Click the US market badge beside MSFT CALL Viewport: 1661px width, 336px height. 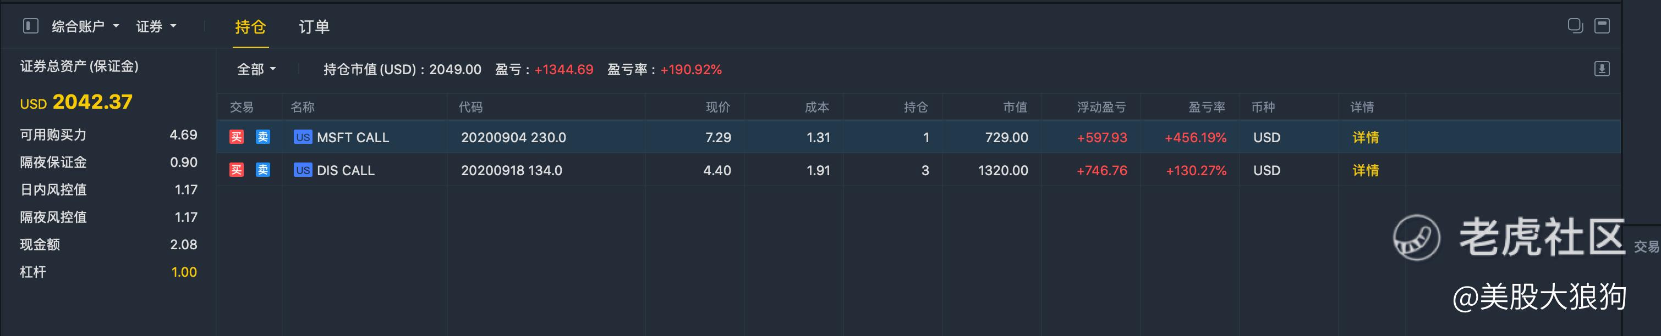click(x=303, y=137)
